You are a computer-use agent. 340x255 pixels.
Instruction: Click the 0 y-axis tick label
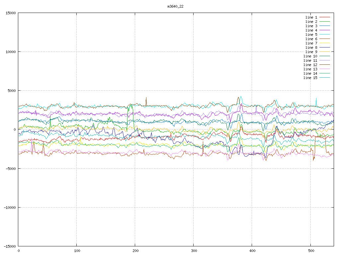tap(15, 129)
